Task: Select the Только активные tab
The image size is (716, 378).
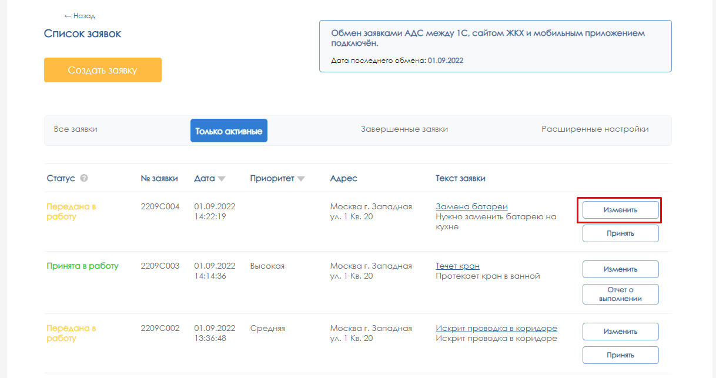Action: tap(229, 131)
